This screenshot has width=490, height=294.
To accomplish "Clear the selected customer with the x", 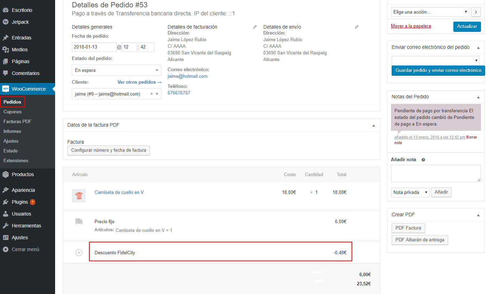I will coord(151,94).
